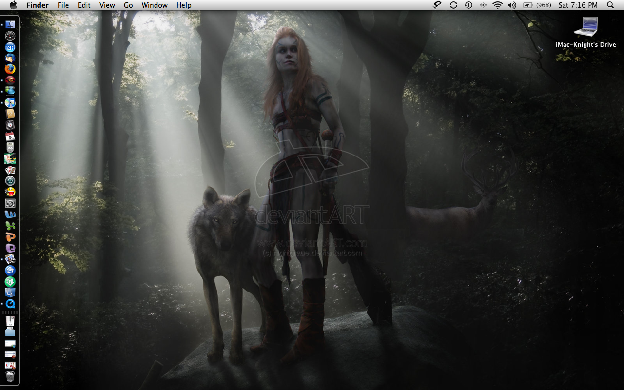Open System Preferences in the dock
Screen dimensions: 624x390
(x=10, y=203)
